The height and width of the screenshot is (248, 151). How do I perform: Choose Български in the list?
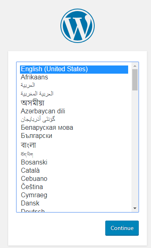[x=74, y=136]
